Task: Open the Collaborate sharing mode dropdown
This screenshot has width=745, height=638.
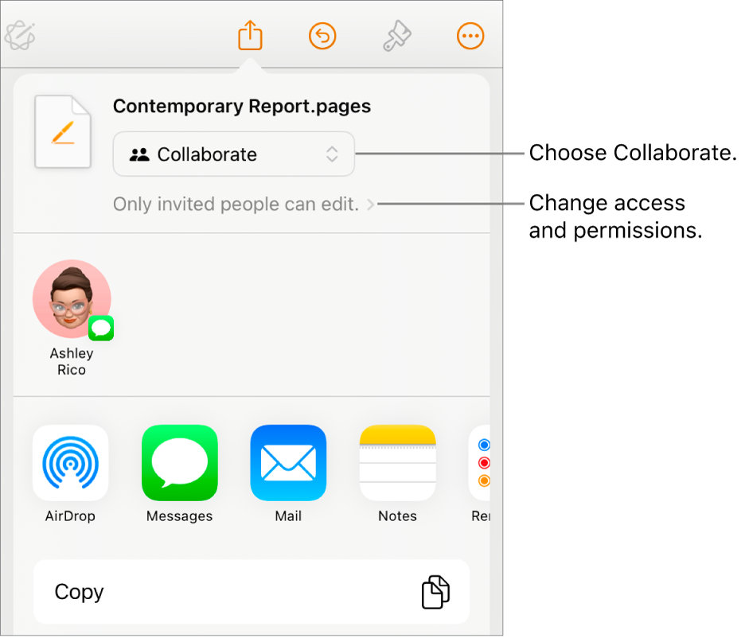Action: pyautogui.click(x=234, y=154)
